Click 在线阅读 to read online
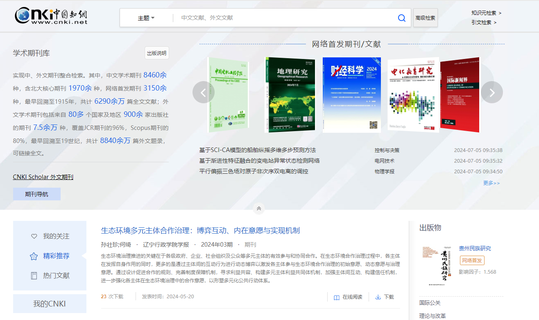This screenshot has height=320, width=539. coord(348,297)
